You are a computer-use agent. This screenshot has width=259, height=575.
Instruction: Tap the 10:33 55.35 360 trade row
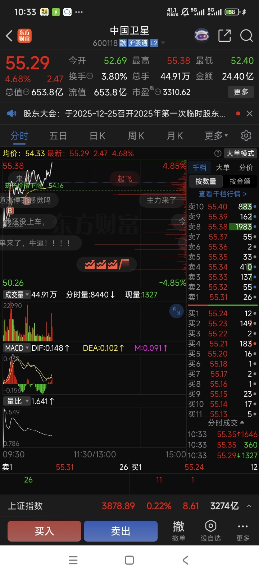pyautogui.click(x=223, y=445)
